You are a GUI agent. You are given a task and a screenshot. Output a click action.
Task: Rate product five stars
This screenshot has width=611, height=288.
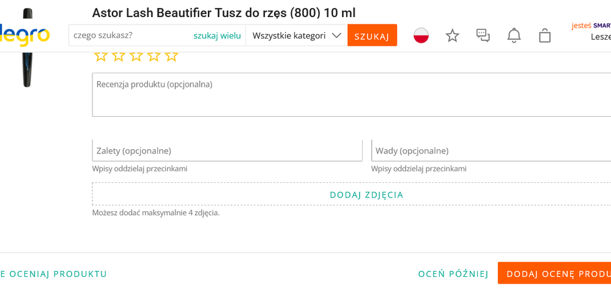coord(172,56)
